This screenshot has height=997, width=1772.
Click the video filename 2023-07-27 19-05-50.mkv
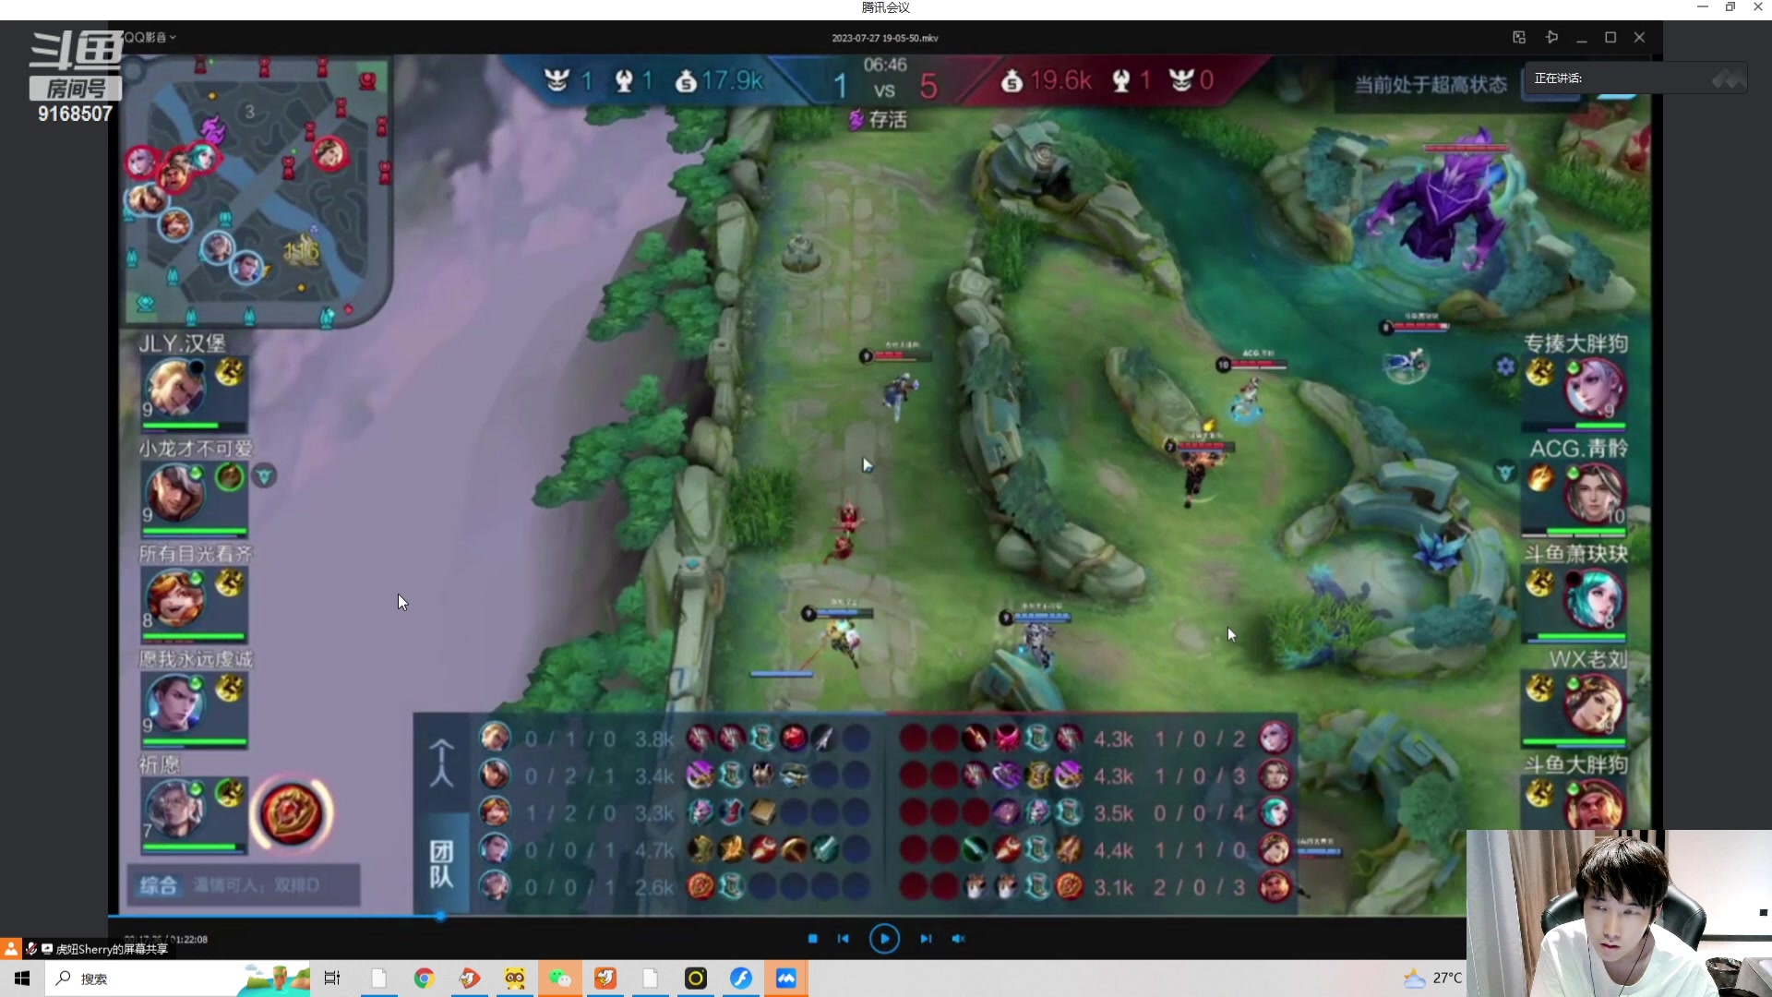(884, 38)
